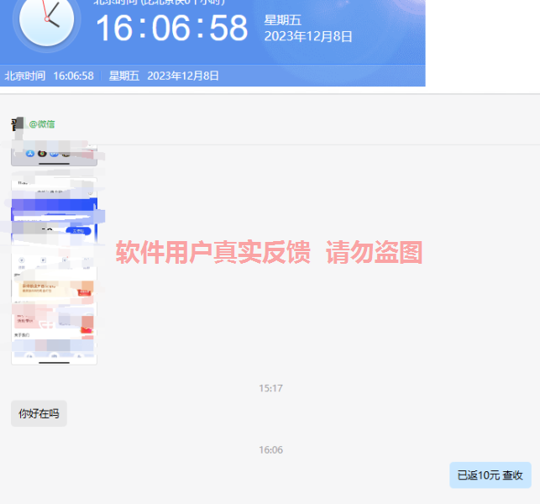Click the 已返10元 查收 message bubble
540x504 pixels.
click(x=490, y=475)
